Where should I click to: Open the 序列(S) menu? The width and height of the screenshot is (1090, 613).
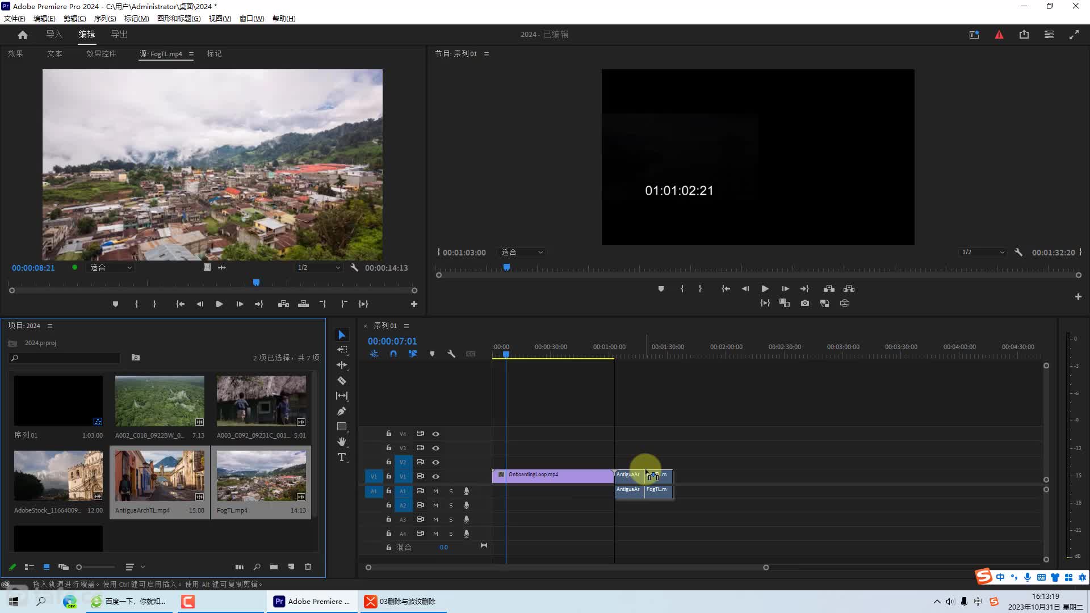[x=105, y=19]
